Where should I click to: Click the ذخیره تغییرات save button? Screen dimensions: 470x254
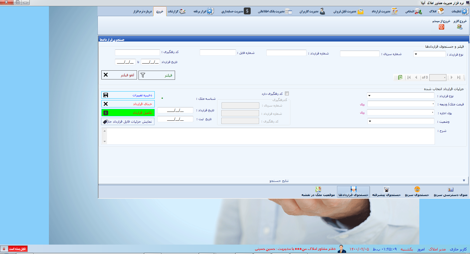tap(128, 95)
